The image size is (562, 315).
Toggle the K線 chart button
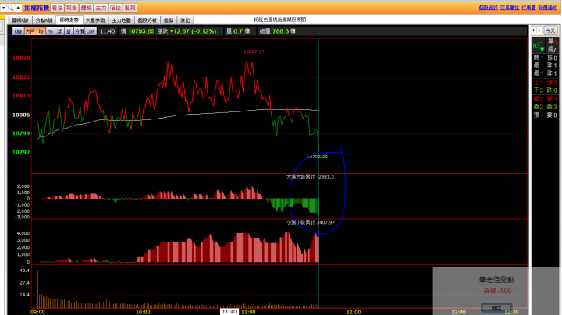tap(18, 31)
